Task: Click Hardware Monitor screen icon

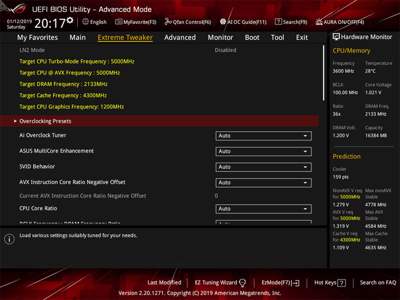Action: [336, 37]
